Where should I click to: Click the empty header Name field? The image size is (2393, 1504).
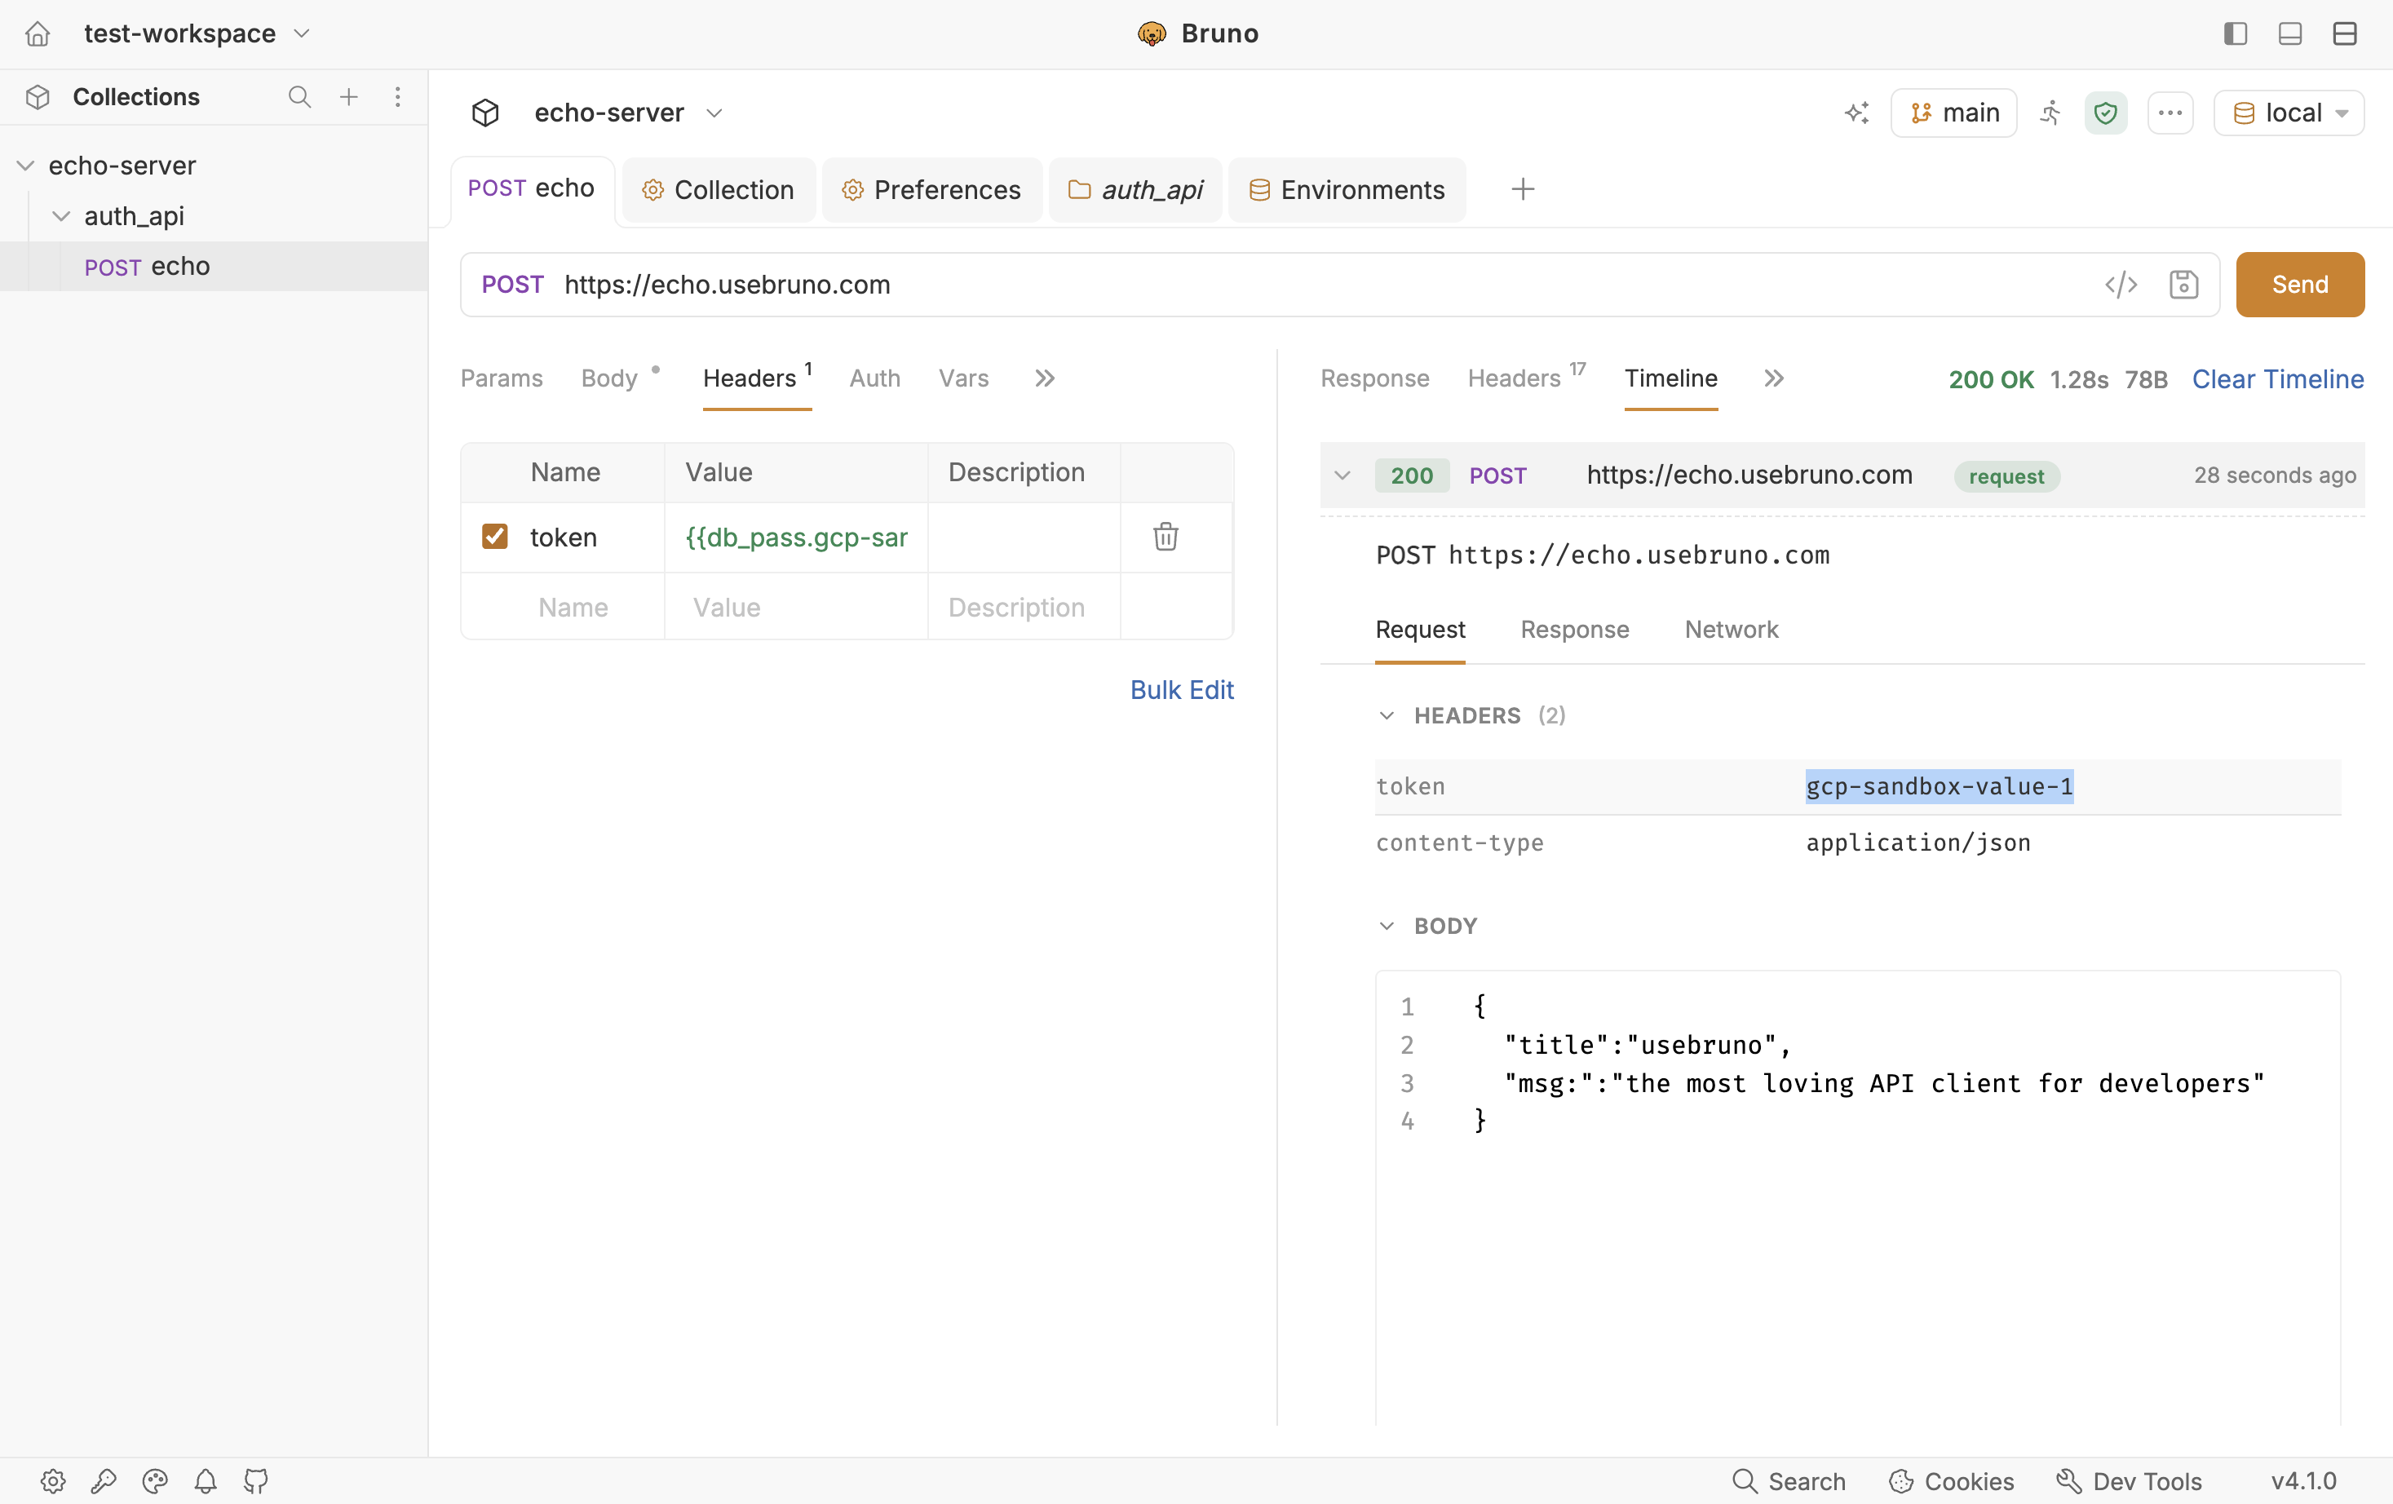coord(573,608)
